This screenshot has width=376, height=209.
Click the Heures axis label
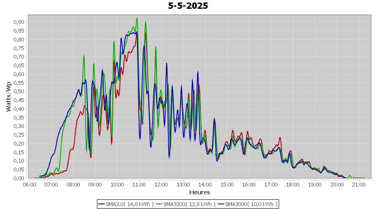[x=200, y=192]
